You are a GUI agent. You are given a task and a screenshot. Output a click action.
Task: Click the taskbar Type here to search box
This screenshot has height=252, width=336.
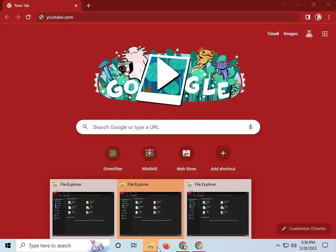[x=63, y=245]
